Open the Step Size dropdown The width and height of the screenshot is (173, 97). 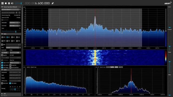click(x=15, y=63)
